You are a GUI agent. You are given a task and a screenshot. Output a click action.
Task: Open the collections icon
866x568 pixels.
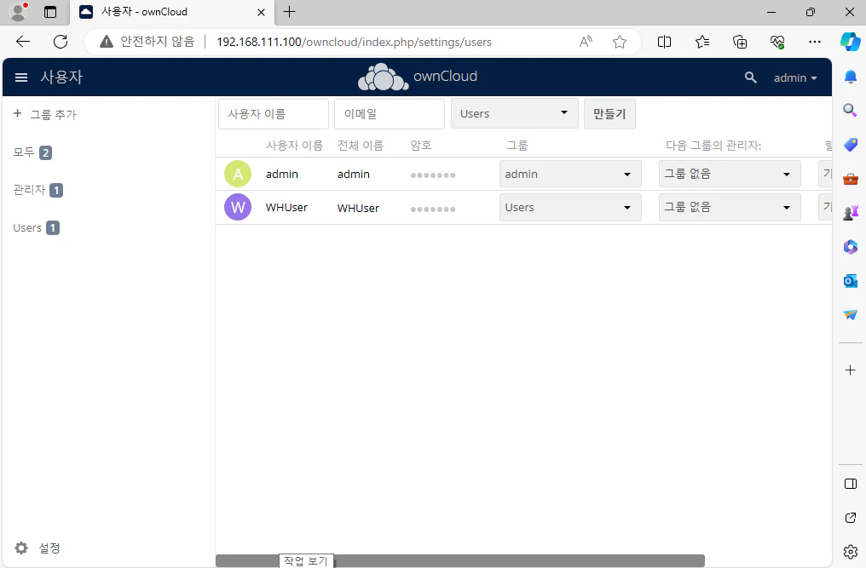coord(740,42)
